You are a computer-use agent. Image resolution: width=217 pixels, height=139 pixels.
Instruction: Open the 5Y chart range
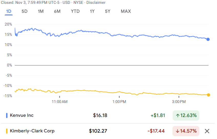108,11
